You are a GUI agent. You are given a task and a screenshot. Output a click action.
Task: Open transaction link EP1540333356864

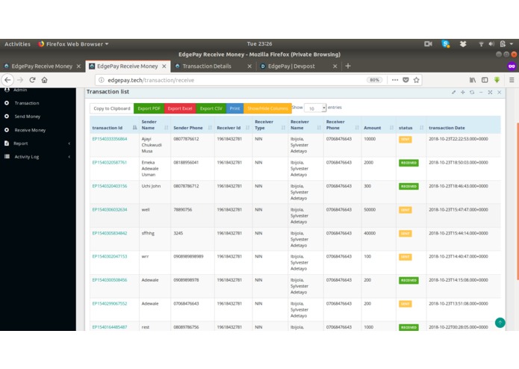[110, 139]
